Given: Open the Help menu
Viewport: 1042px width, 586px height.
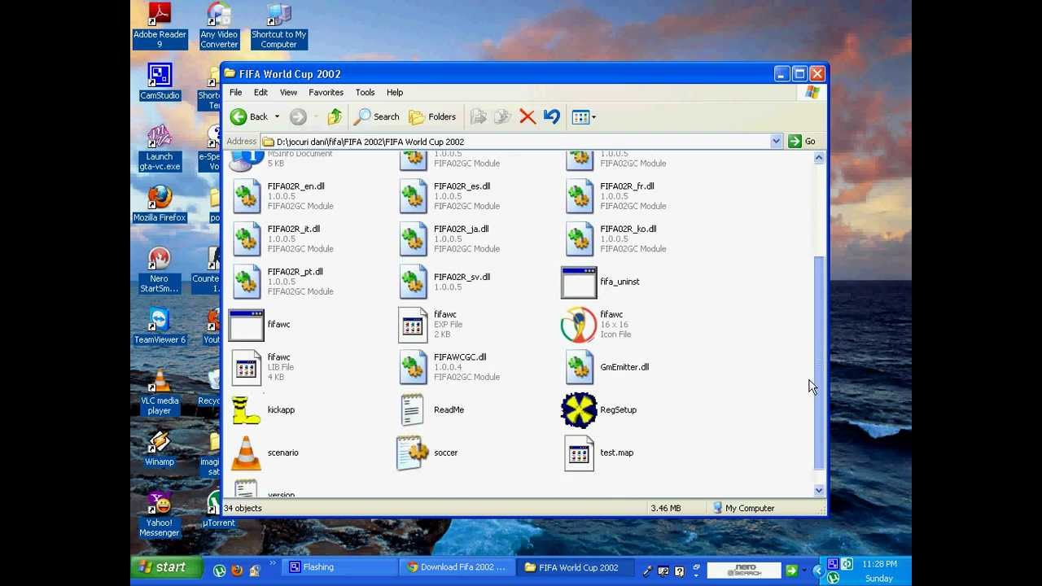Looking at the screenshot, I should pyautogui.click(x=394, y=92).
